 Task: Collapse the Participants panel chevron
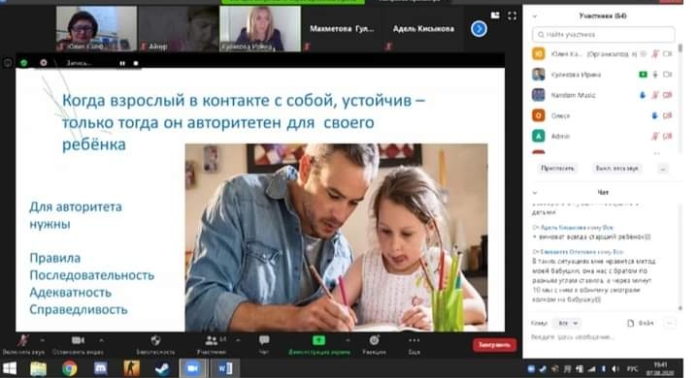[535, 16]
